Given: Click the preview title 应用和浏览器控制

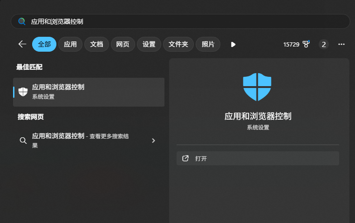Looking at the screenshot, I should pos(258,116).
